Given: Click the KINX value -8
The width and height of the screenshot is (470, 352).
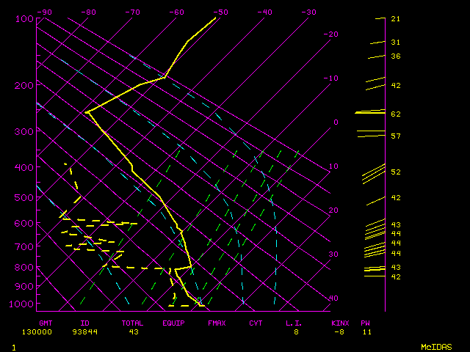Looking at the screenshot, I should (x=338, y=332).
